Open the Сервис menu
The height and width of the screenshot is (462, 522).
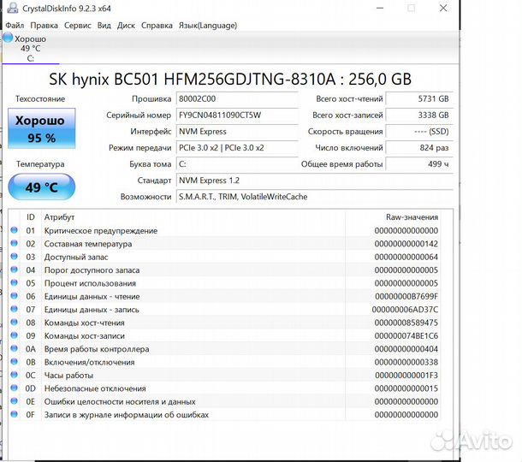[78, 26]
